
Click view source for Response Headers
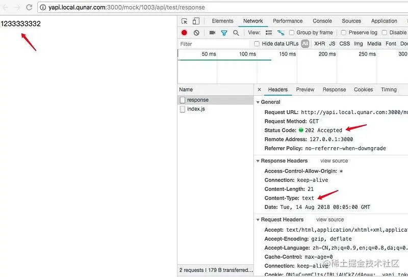click(334, 161)
